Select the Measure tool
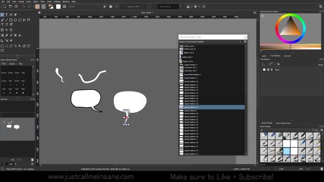The image size is (324, 182). click(x=7, y=40)
